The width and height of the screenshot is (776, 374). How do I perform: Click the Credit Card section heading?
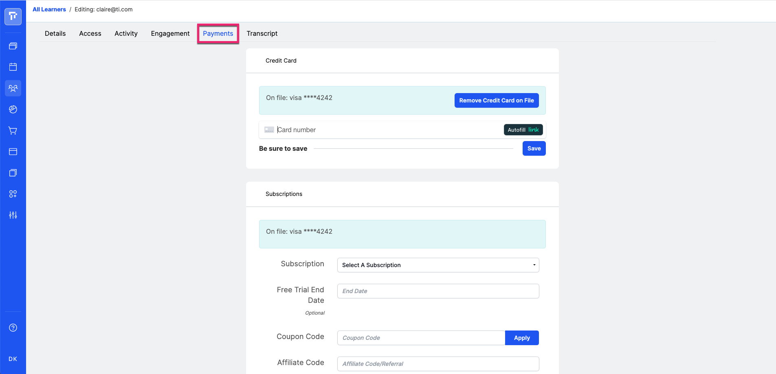(281, 61)
